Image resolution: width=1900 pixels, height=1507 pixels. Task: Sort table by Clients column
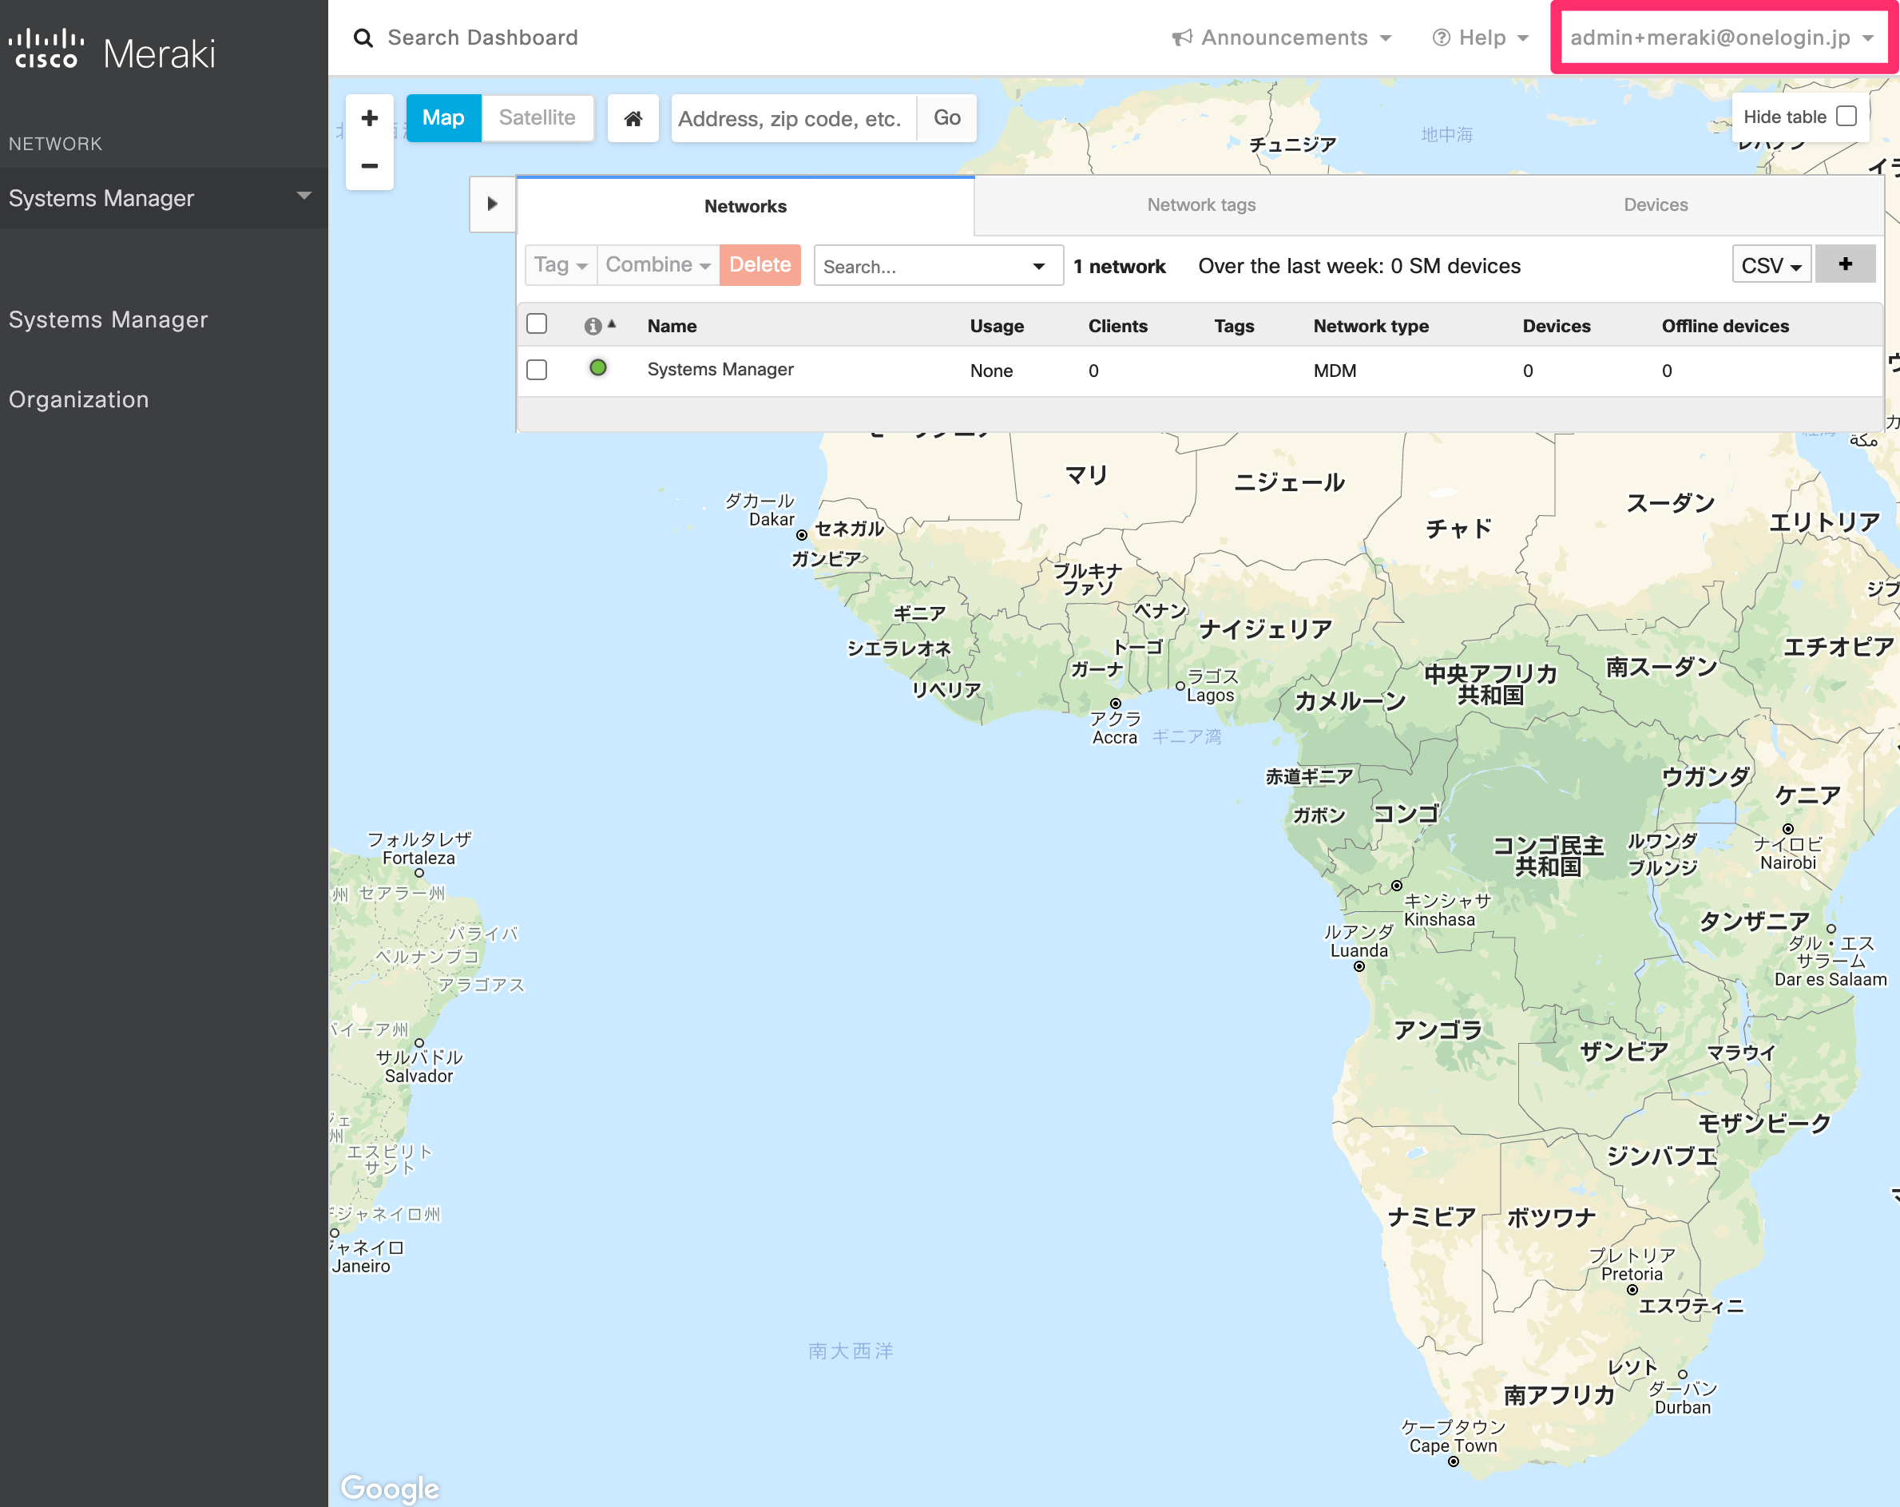(1117, 326)
